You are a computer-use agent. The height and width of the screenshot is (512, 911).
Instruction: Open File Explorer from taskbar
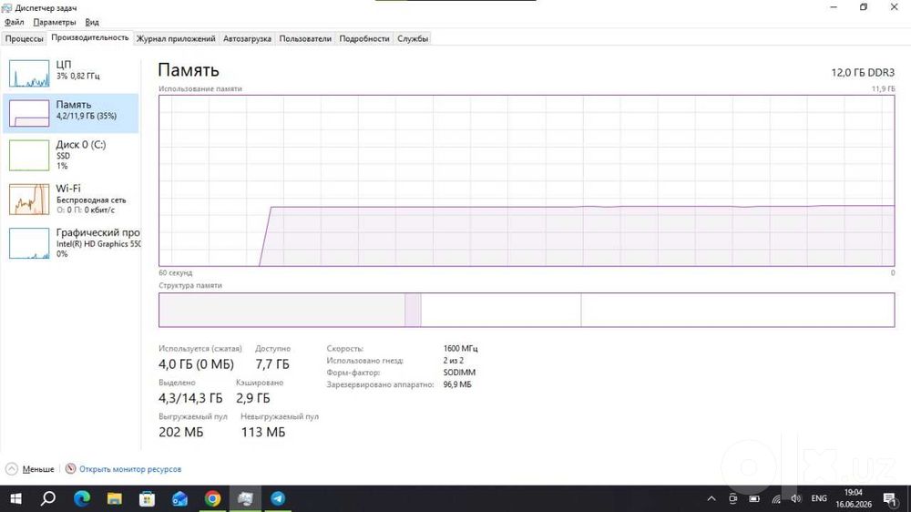pyautogui.click(x=115, y=498)
